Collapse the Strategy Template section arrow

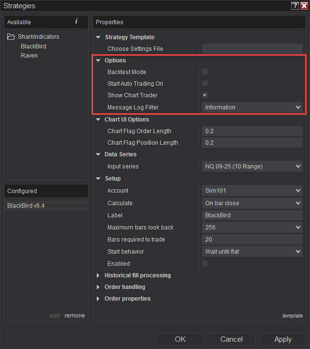[98, 37]
